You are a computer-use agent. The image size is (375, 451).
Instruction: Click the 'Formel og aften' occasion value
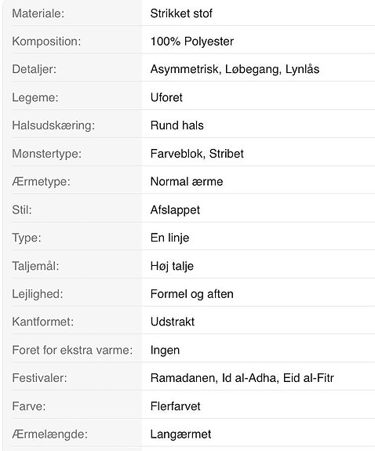192,294
